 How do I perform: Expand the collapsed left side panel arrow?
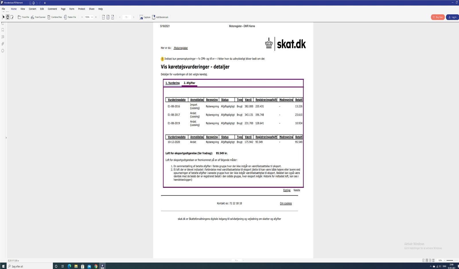click(6, 138)
